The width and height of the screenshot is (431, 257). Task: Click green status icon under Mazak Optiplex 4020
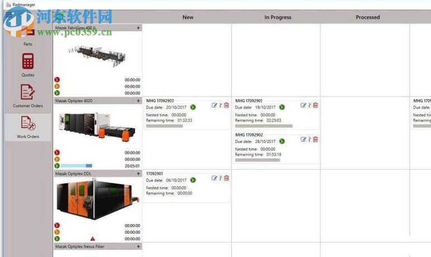pyautogui.click(x=57, y=166)
